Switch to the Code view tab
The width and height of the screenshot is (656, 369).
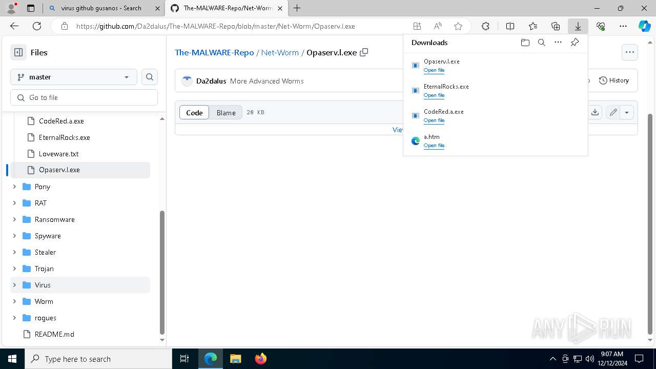[x=194, y=112]
